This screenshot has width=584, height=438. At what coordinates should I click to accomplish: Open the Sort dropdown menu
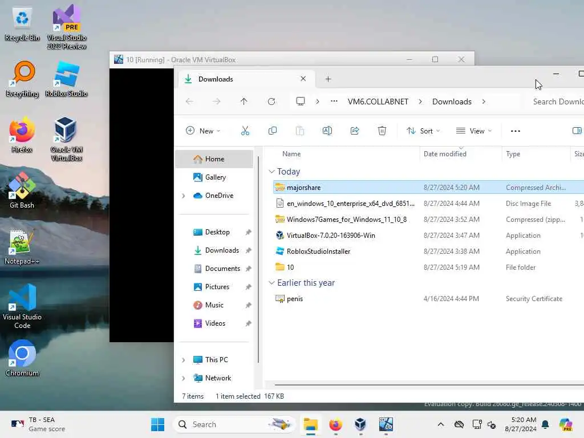(423, 131)
